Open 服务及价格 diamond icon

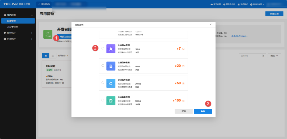tap(224, 4)
